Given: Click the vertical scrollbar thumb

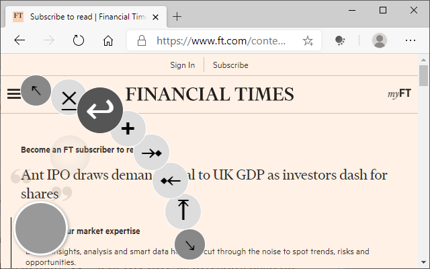Looking at the screenshot, I should pyautogui.click(x=423, y=76).
